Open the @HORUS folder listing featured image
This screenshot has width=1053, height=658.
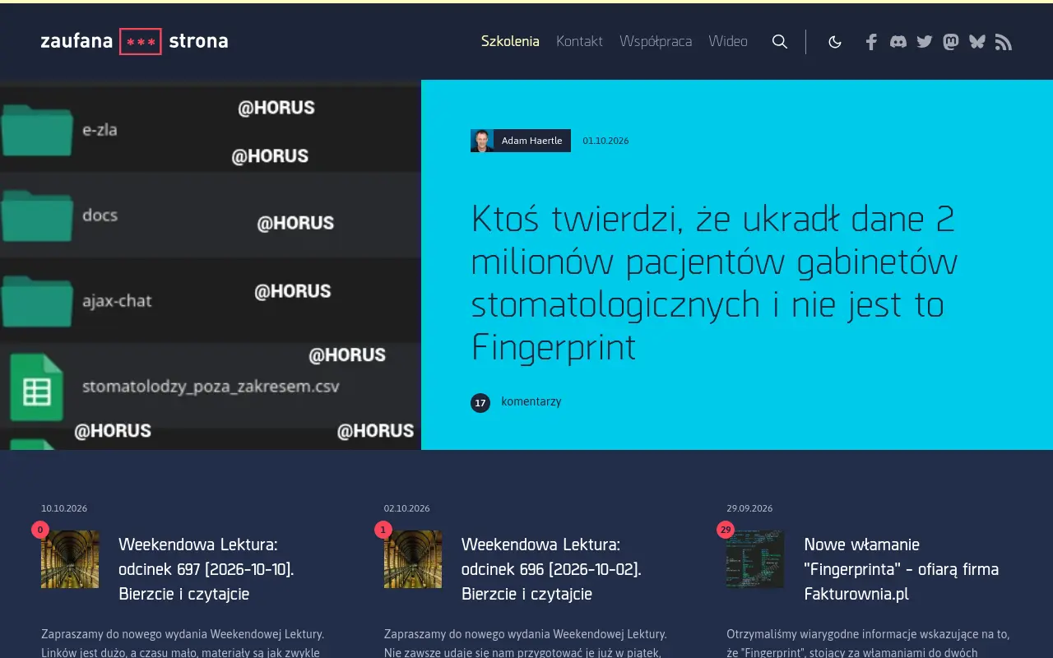(x=211, y=265)
